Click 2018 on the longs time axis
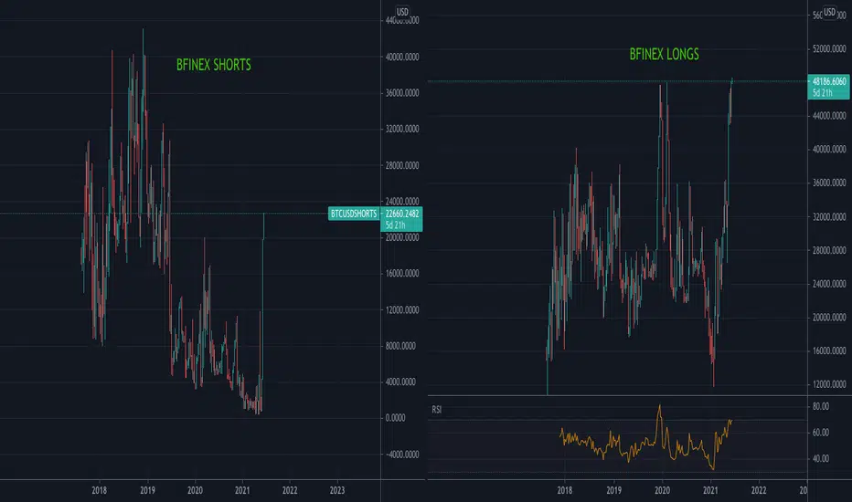 click(565, 491)
